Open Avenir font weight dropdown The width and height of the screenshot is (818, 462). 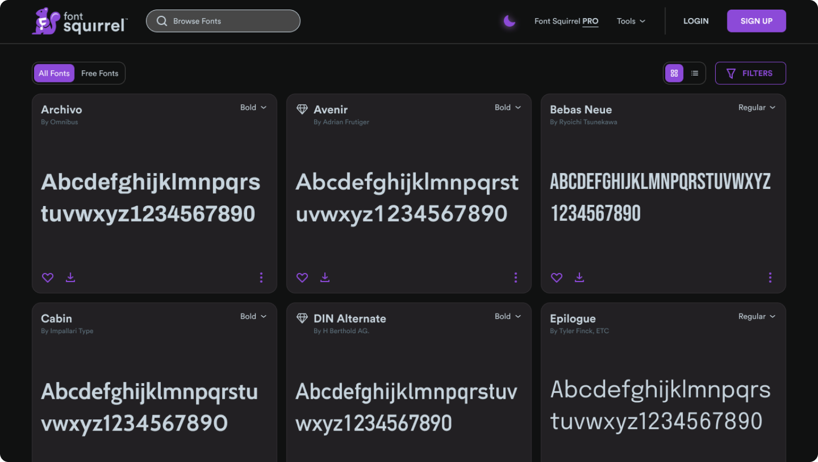click(x=508, y=108)
